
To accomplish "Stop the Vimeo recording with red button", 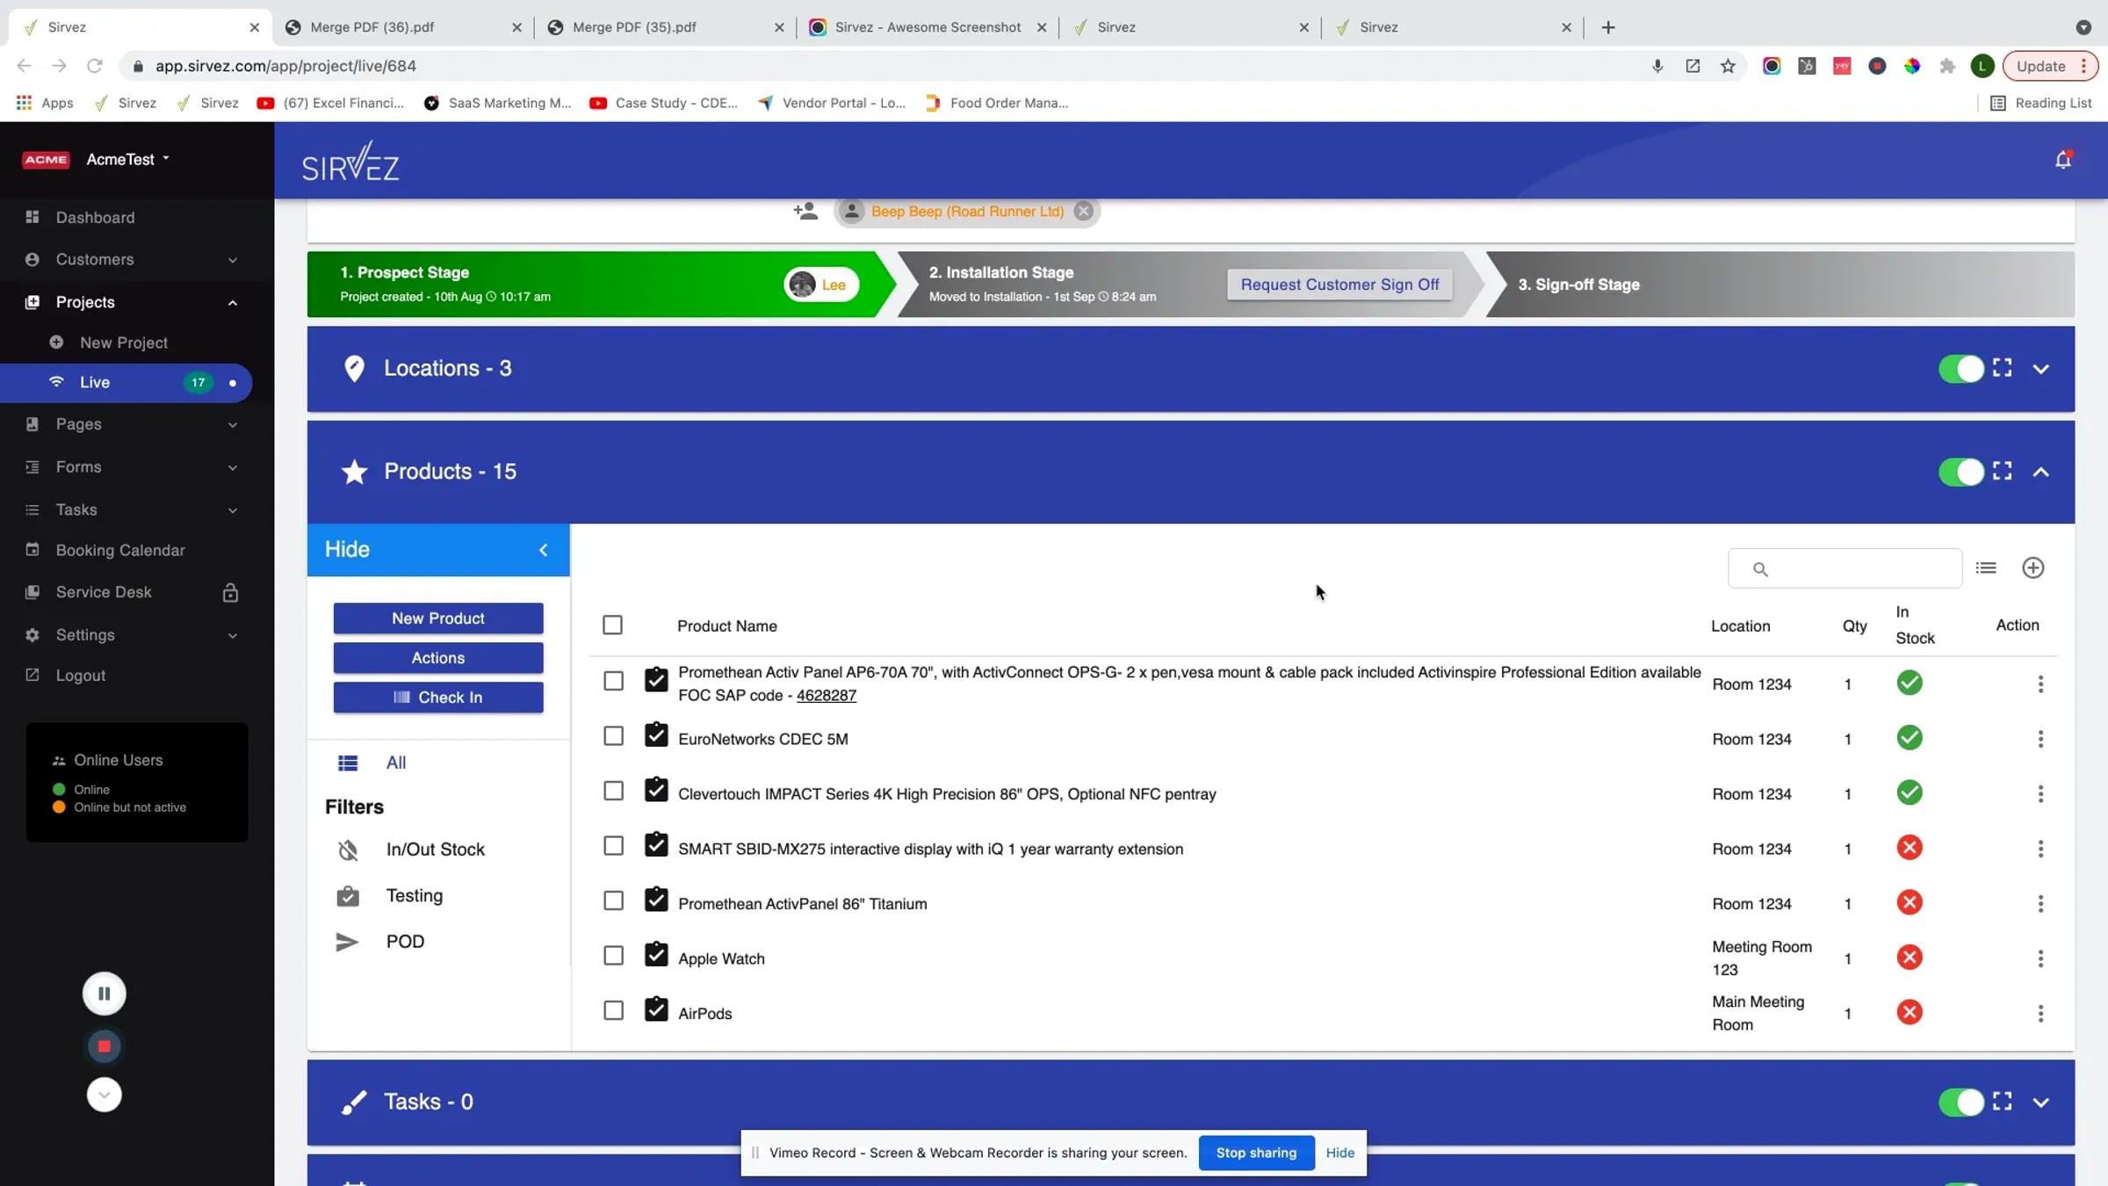I will [104, 1045].
